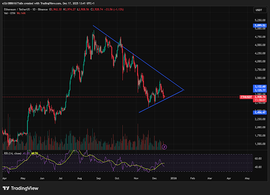
Task: Select the blue 5,099.52 price label
Action: point(260,25)
